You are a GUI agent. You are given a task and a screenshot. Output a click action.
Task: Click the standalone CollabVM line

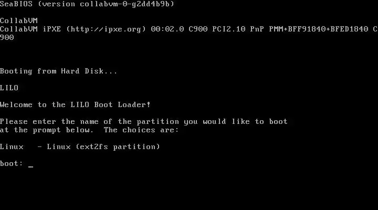coord(19,20)
